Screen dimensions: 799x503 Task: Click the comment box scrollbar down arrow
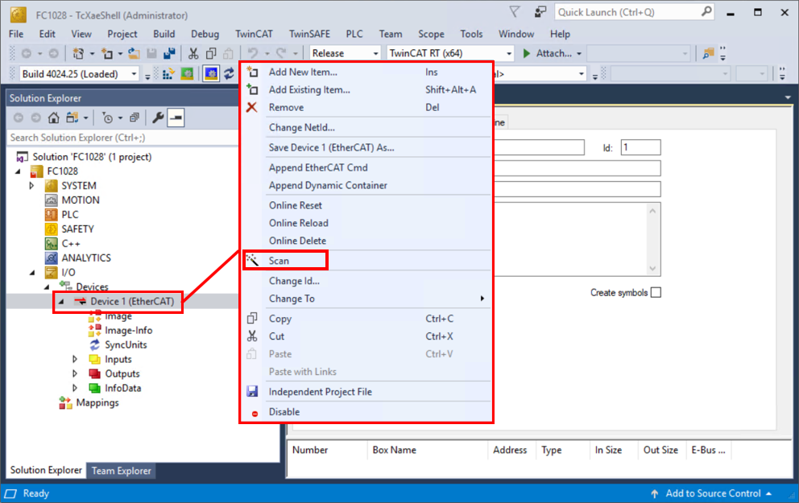pos(652,269)
